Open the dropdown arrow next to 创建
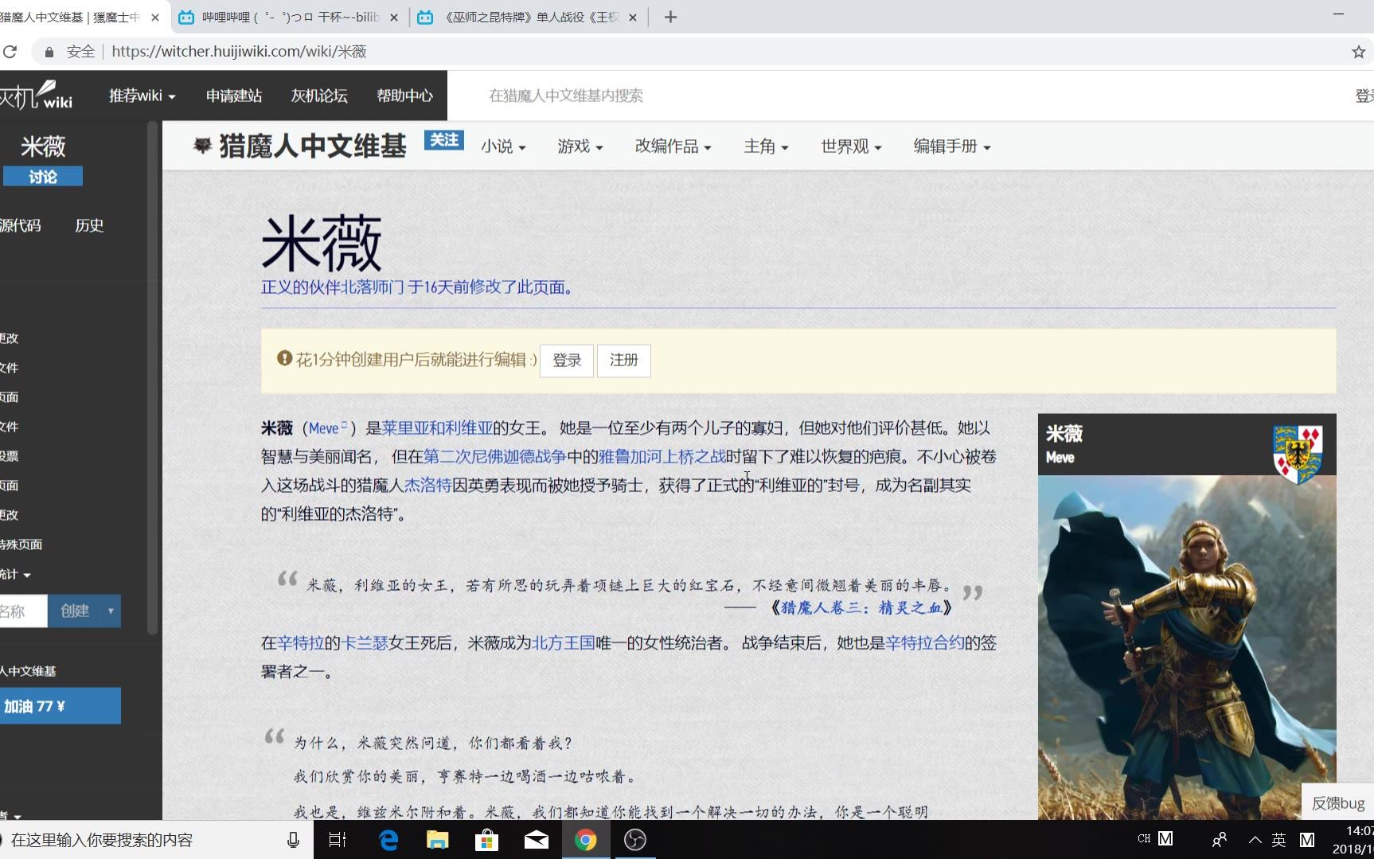The width and height of the screenshot is (1374, 859). (111, 611)
